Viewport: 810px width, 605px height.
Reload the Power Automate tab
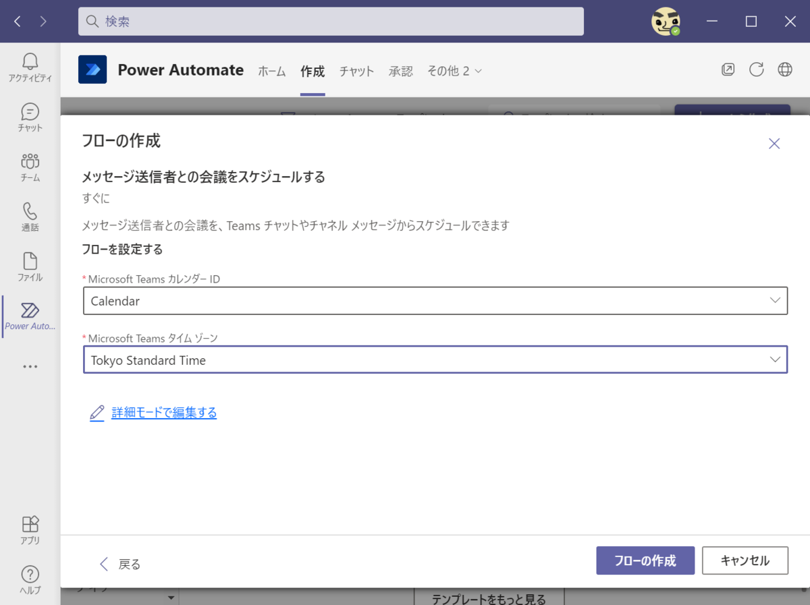[756, 69]
